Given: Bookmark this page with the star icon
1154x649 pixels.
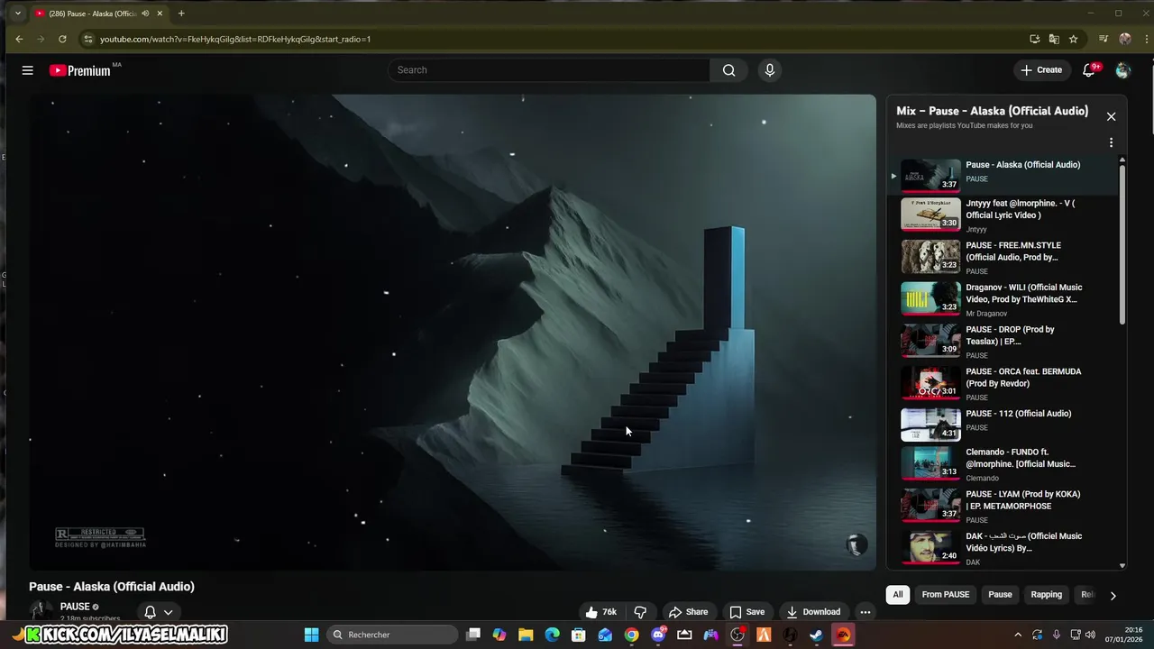Looking at the screenshot, I should pyautogui.click(x=1073, y=39).
